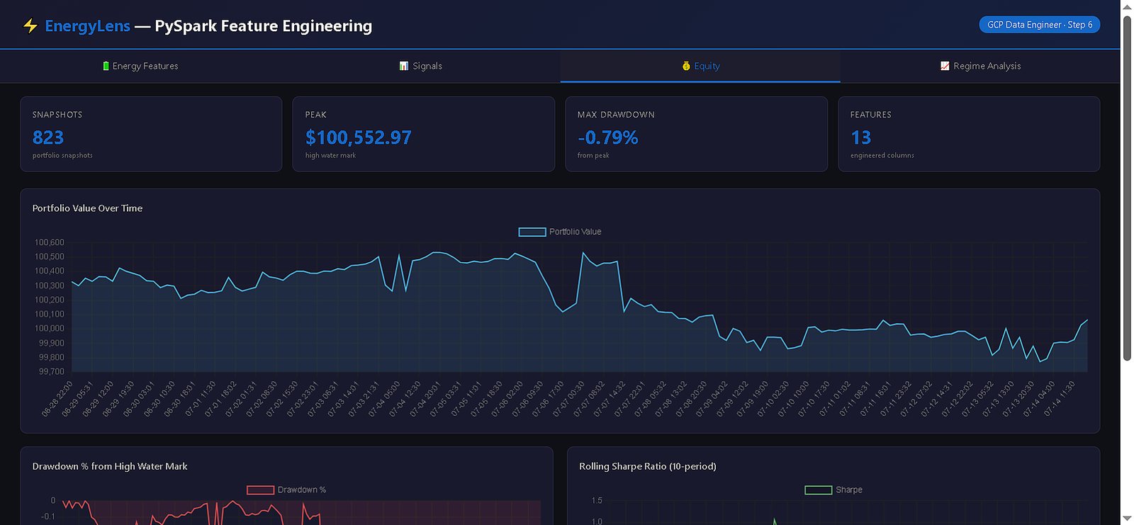Click the 1.5 Sharpe axis label
This screenshot has height=525, width=1134.
[x=597, y=501]
